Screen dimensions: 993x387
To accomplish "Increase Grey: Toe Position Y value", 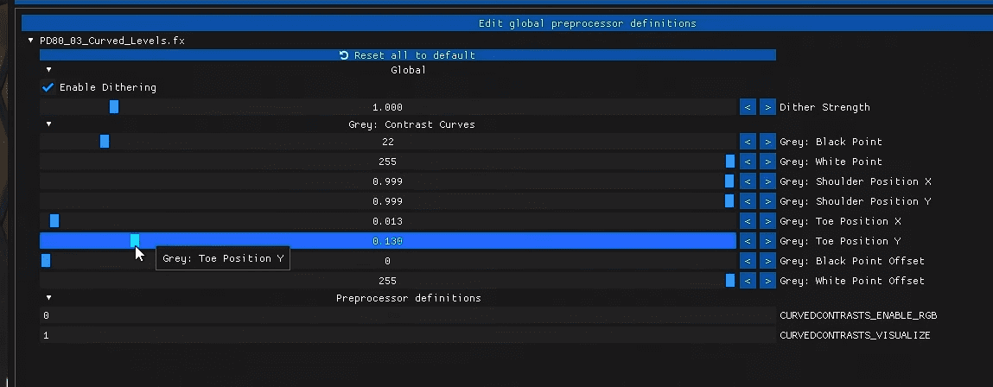I will click(x=767, y=241).
